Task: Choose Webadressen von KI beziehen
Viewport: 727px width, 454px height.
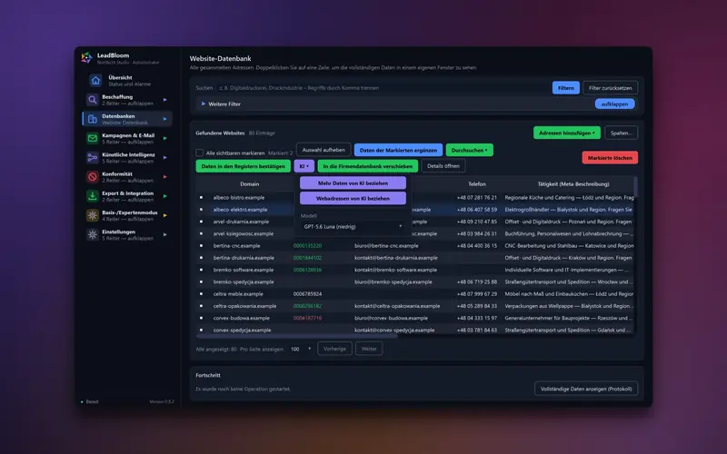Action: [x=353, y=198]
